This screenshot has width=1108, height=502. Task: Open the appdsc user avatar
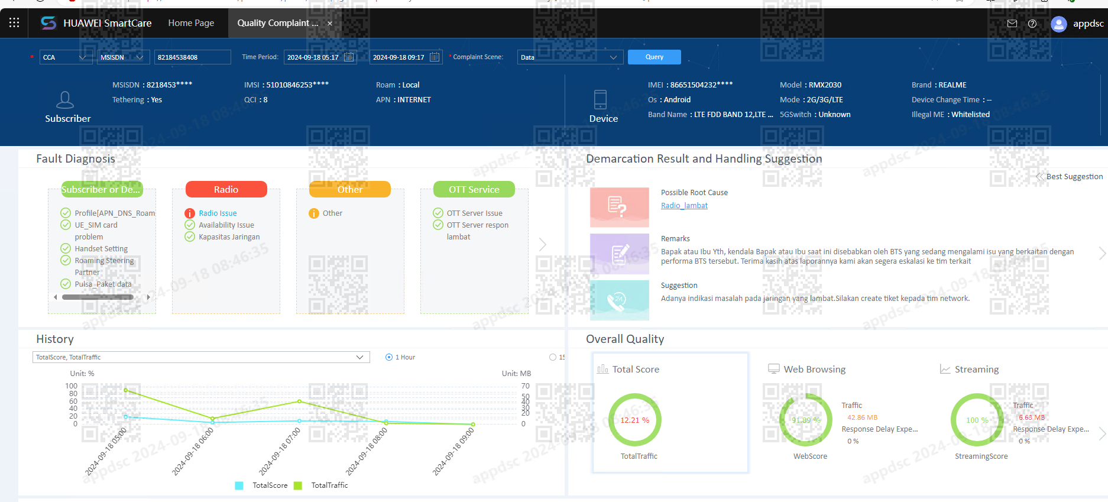click(1058, 24)
